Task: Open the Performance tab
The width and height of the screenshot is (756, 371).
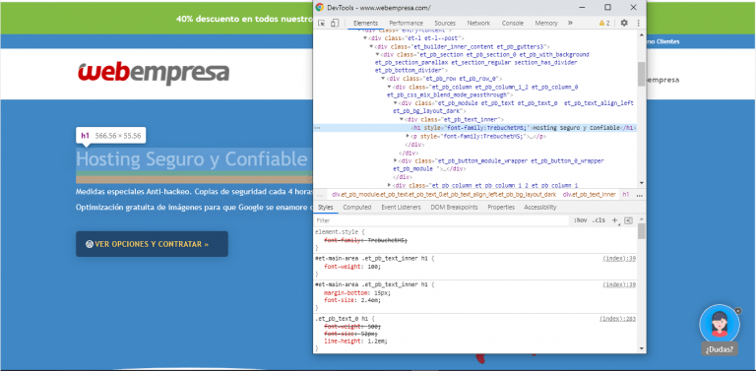Action: pyautogui.click(x=406, y=24)
